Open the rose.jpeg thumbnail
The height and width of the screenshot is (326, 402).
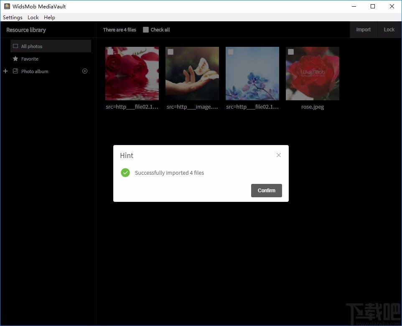(x=312, y=74)
